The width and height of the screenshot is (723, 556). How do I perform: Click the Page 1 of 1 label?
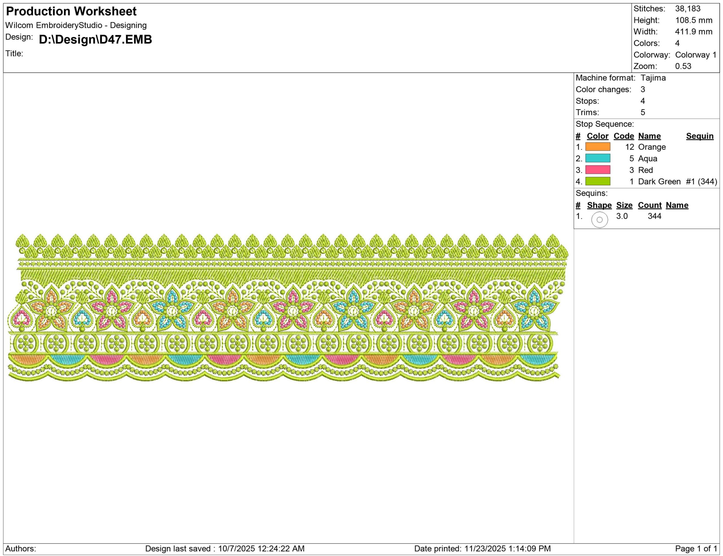click(696, 548)
